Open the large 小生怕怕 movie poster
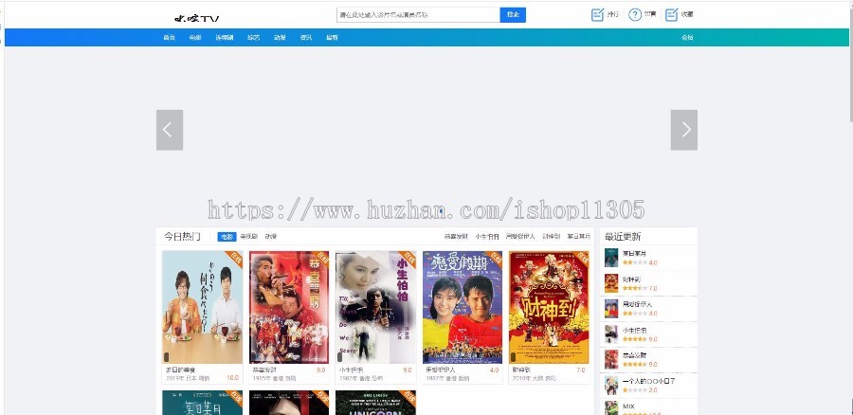Viewport: 853px width, 415px height. 376,307
